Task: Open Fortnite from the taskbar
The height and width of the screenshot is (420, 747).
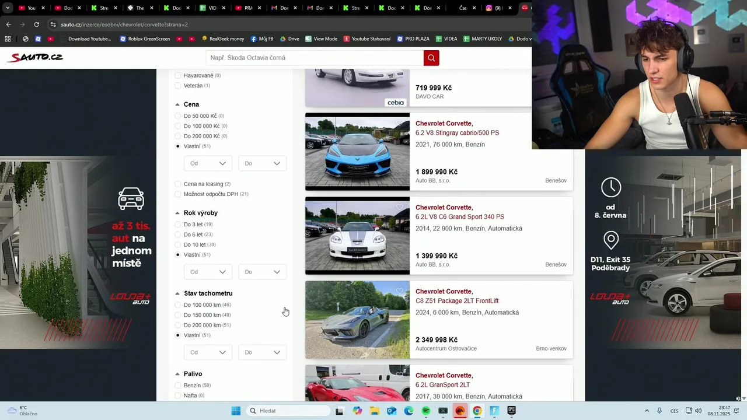Action: click(x=494, y=411)
